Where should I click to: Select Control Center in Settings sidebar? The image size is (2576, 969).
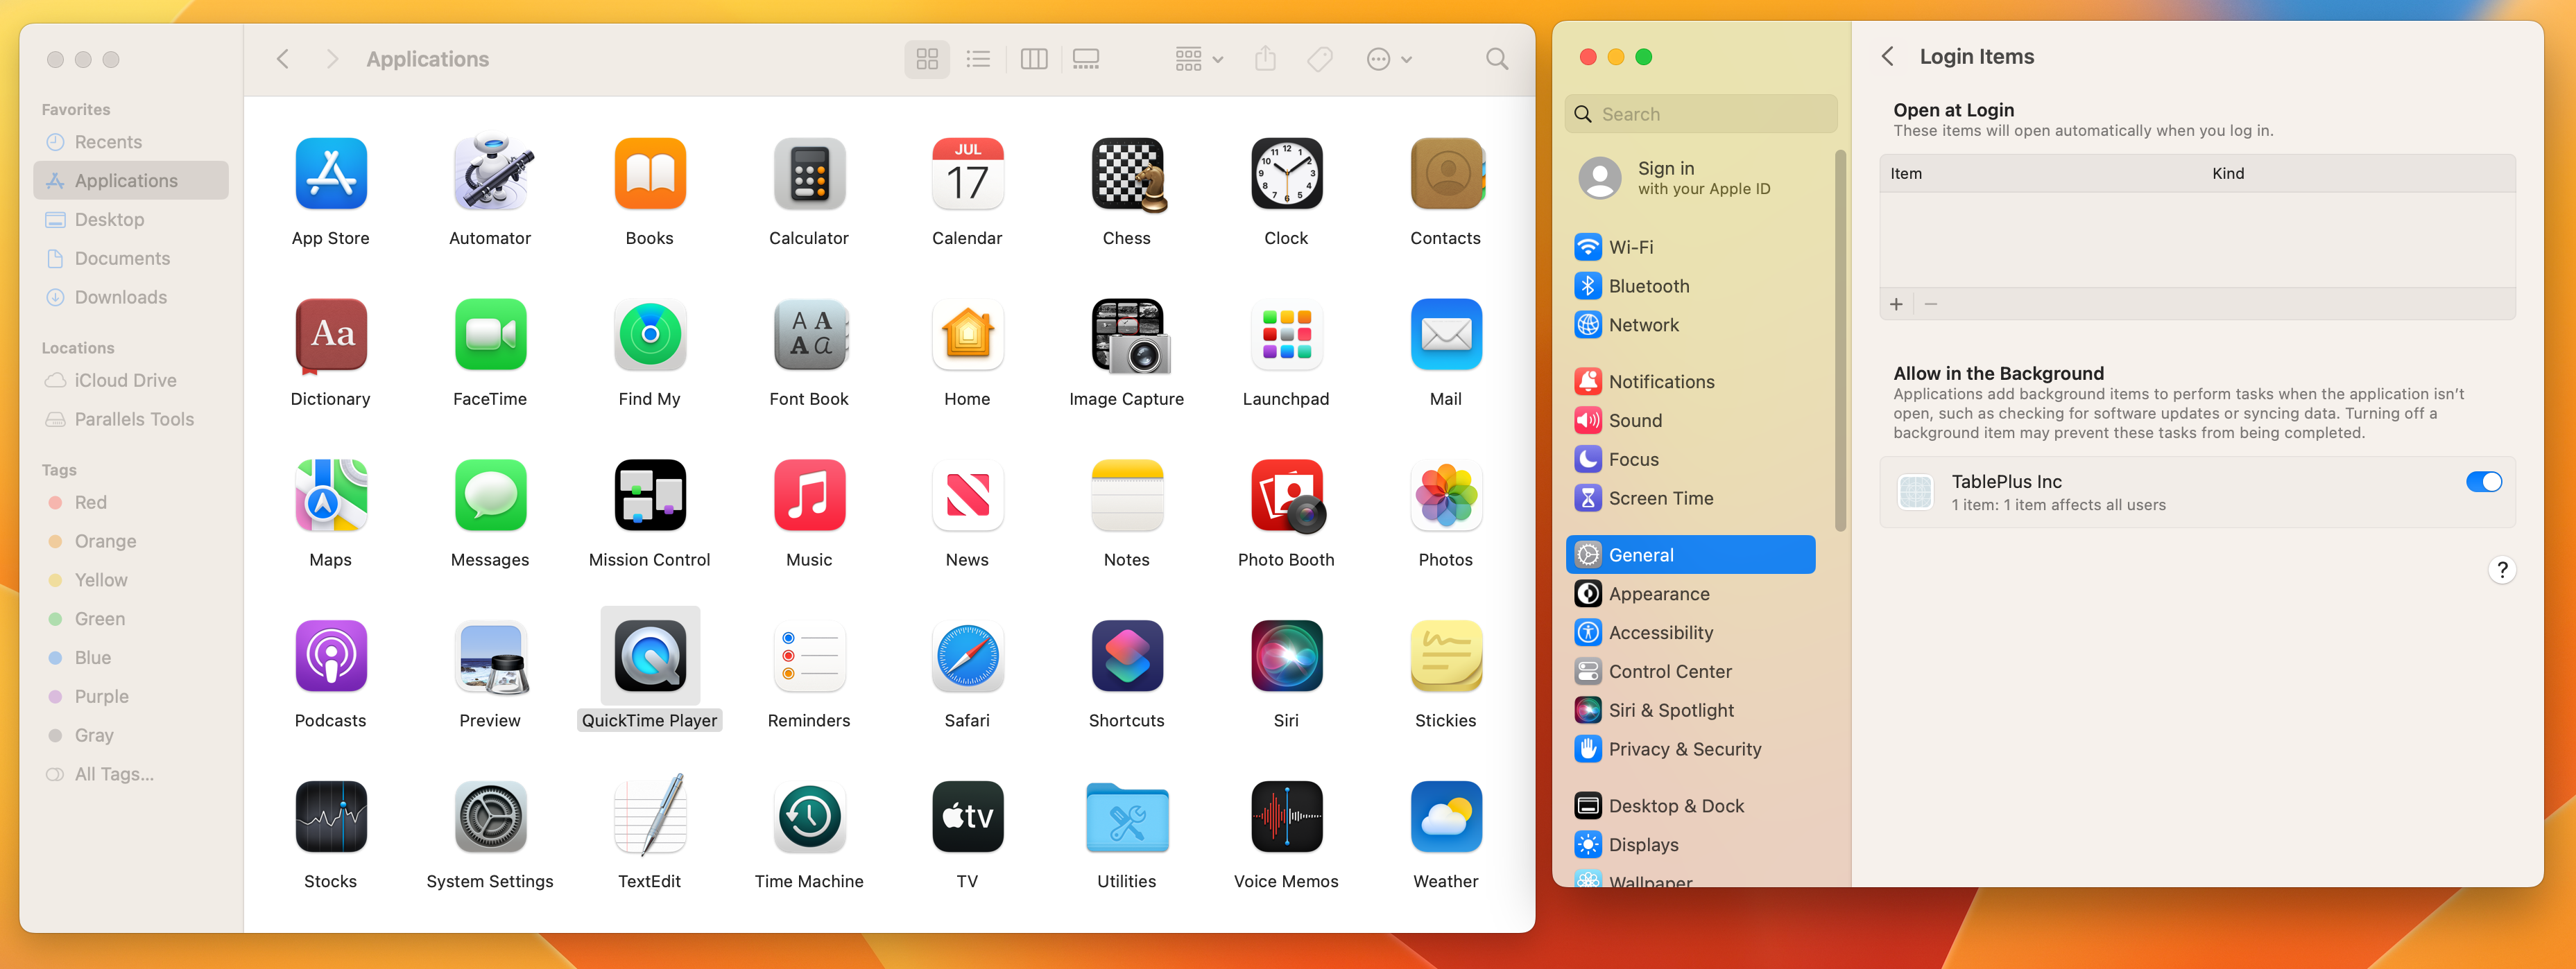point(1669,672)
